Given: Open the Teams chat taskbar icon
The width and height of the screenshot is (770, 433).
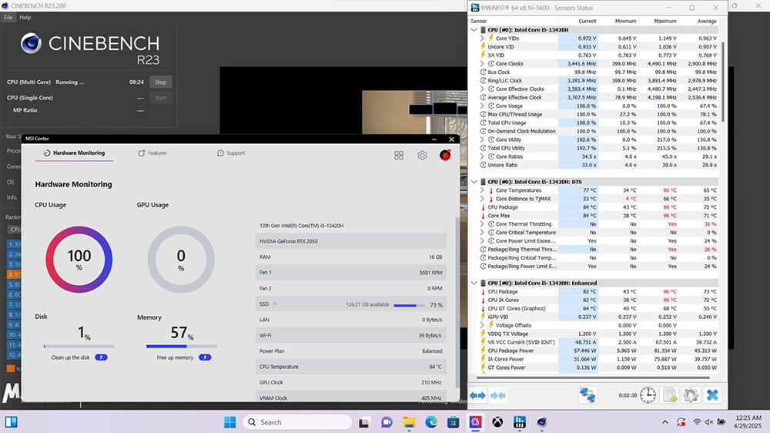Looking at the screenshot, I should tap(387, 422).
